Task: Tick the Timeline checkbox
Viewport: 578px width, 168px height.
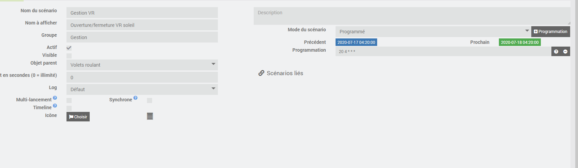Action: [x=69, y=108]
